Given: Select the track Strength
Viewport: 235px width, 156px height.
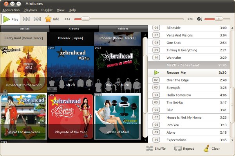Looking at the screenshot, I should point(189,87).
